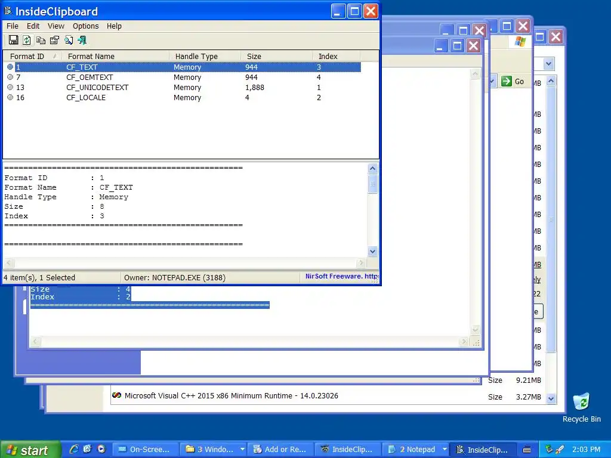Viewport: 611px width, 458px height.
Task: Launch Internet Explorer from Quick Launch
Action: point(73,449)
